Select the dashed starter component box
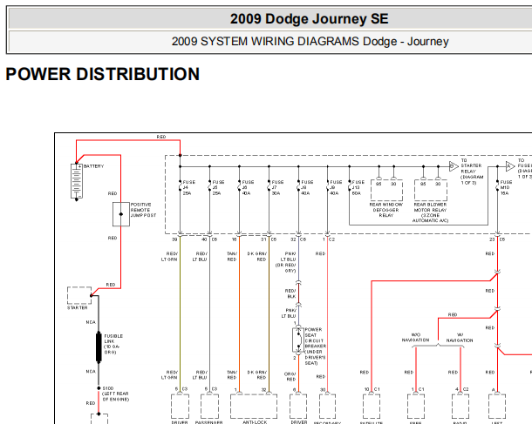The width and height of the screenshot is (532, 424). tap(79, 295)
